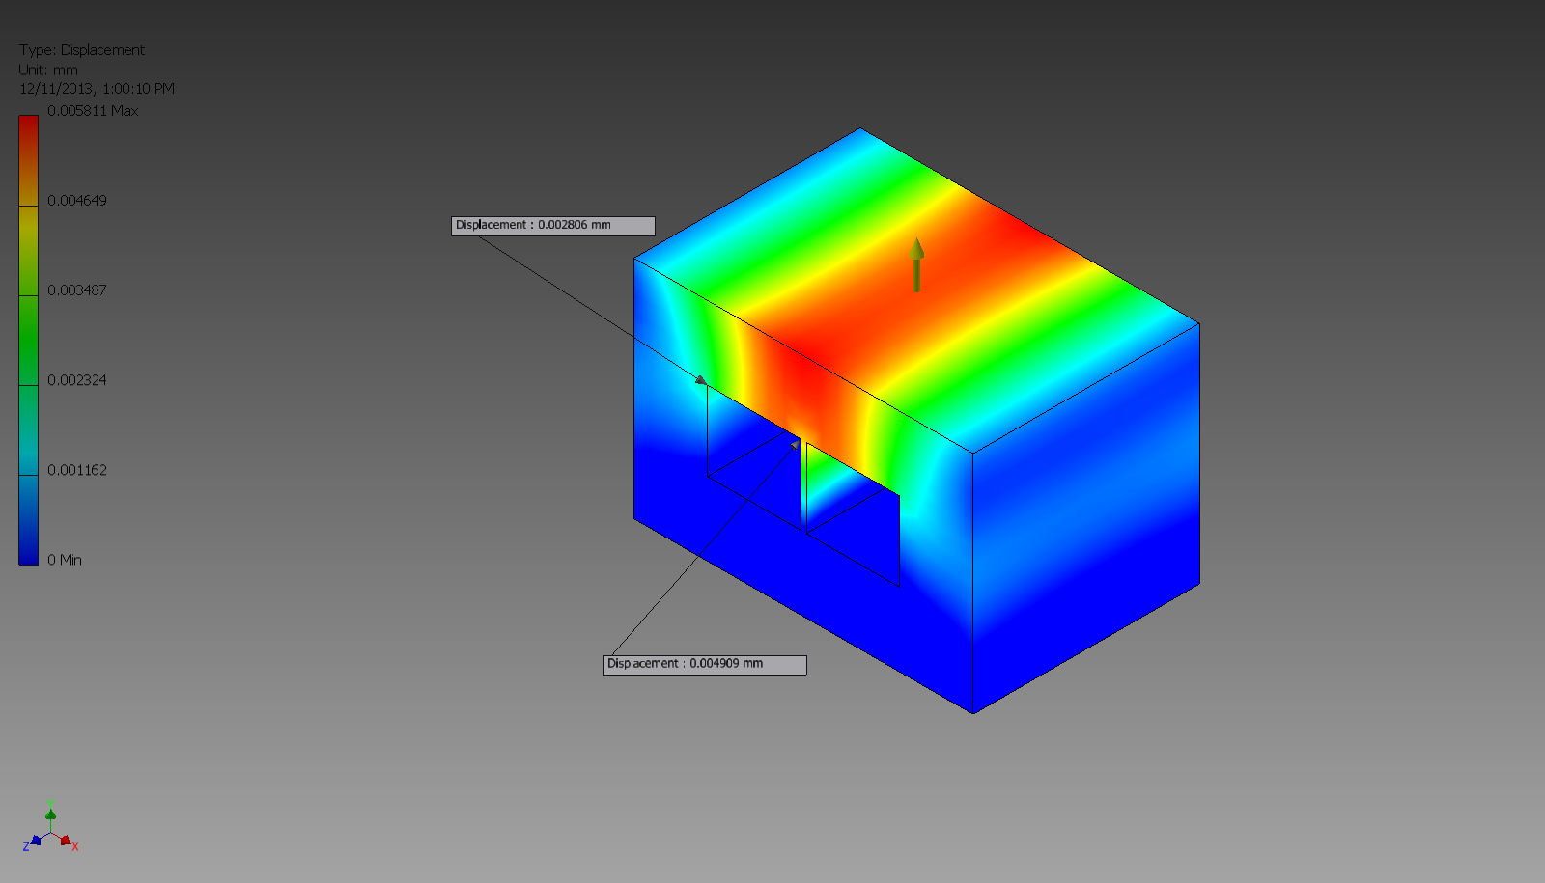Select the yellow force arrow on top face
1545x883 pixels.
(916, 265)
